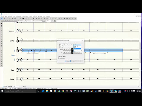Toggle the Rebar music checkbox
The width and height of the screenshot is (142, 106).
pyautogui.click(x=58, y=58)
